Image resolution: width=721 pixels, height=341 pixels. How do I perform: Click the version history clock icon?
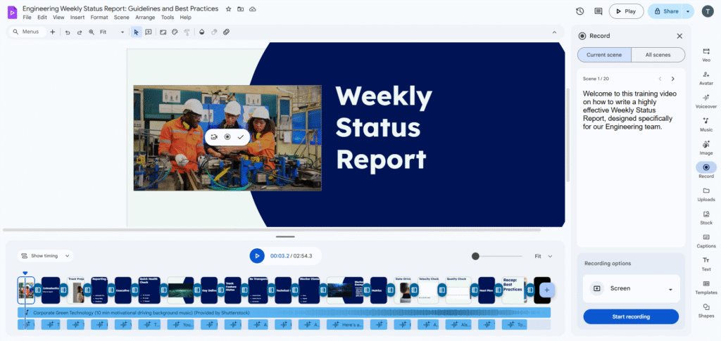tap(579, 11)
